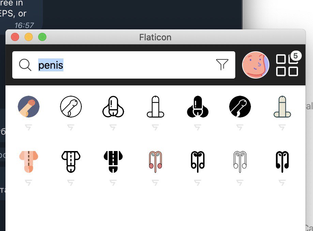Choose the peach flat-color icon in second row
Image resolution: width=313 pixels, height=231 pixels.
pyautogui.click(x=29, y=162)
